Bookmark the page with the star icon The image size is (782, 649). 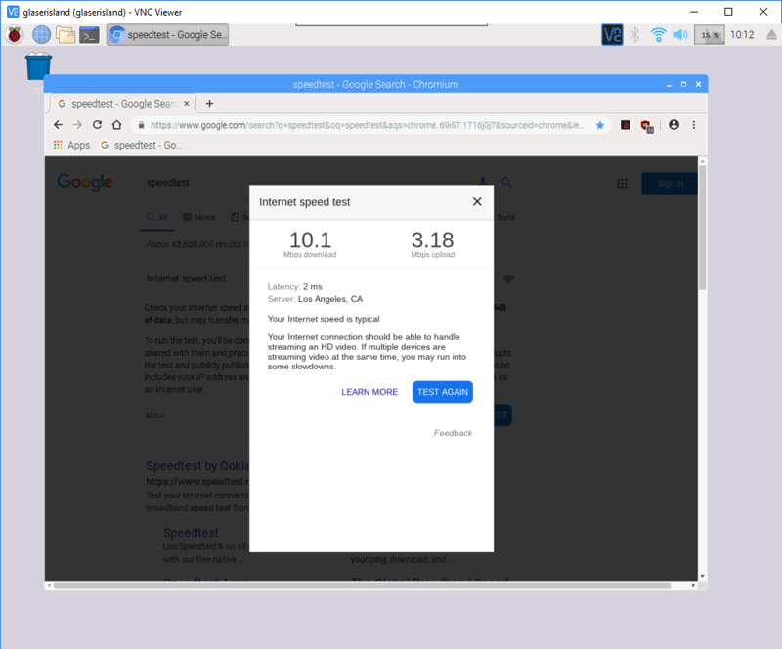coord(599,125)
